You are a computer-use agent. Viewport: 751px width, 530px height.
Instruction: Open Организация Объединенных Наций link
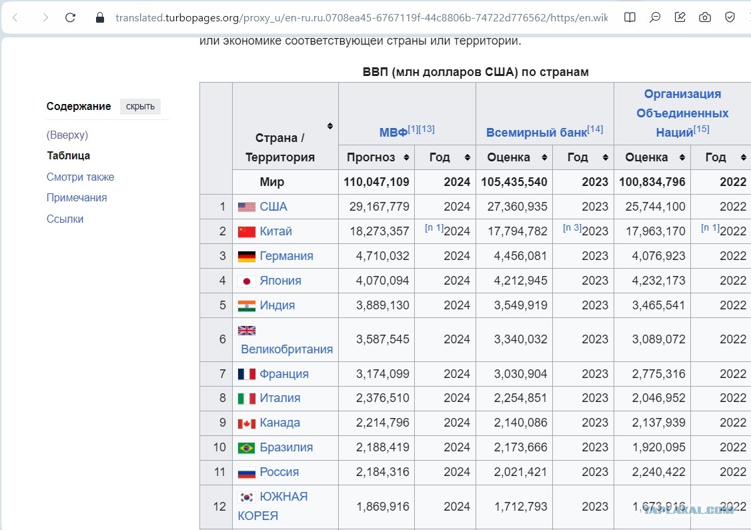682,113
